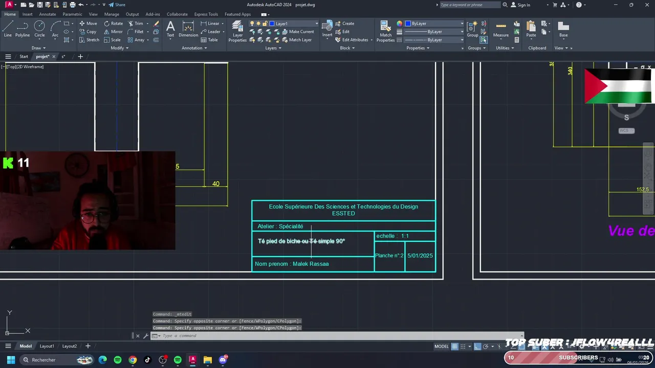This screenshot has height=368, width=655.
Task: Select the Arc tool
Action: coord(55,29)
